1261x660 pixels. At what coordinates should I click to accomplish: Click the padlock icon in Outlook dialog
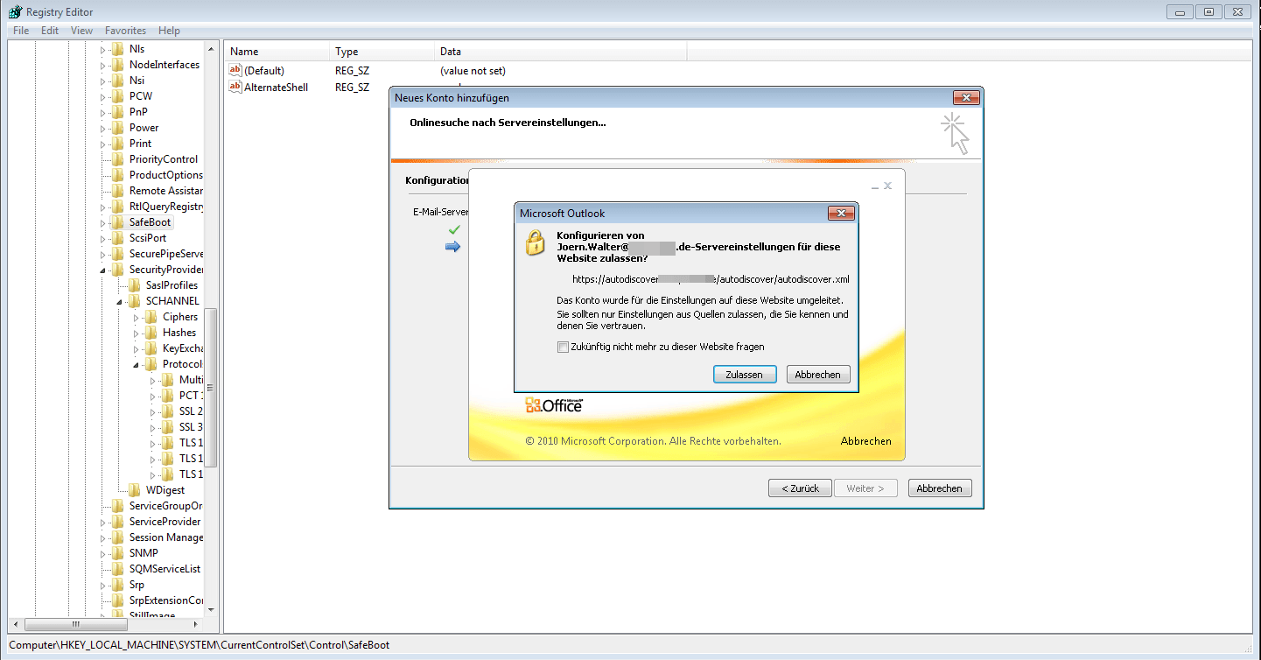[x=535, y=242]
